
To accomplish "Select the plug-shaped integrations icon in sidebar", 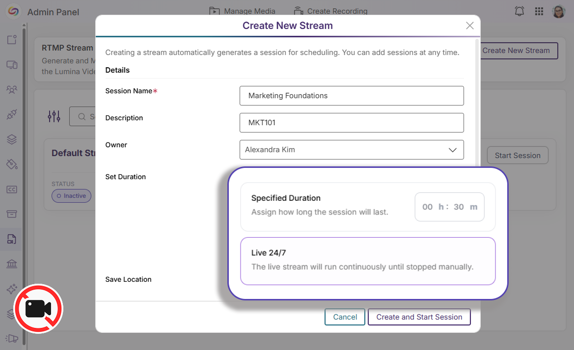I will point(11,114).
